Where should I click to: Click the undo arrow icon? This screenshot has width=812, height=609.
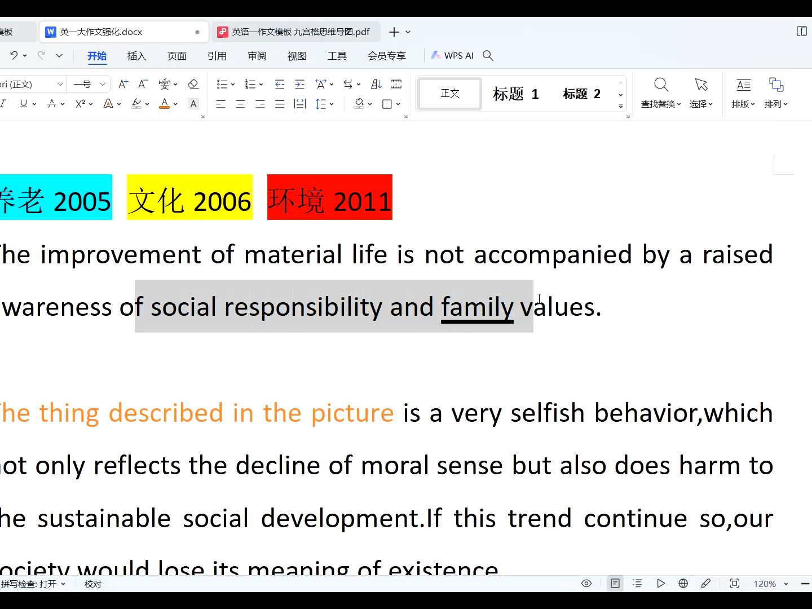14,55
